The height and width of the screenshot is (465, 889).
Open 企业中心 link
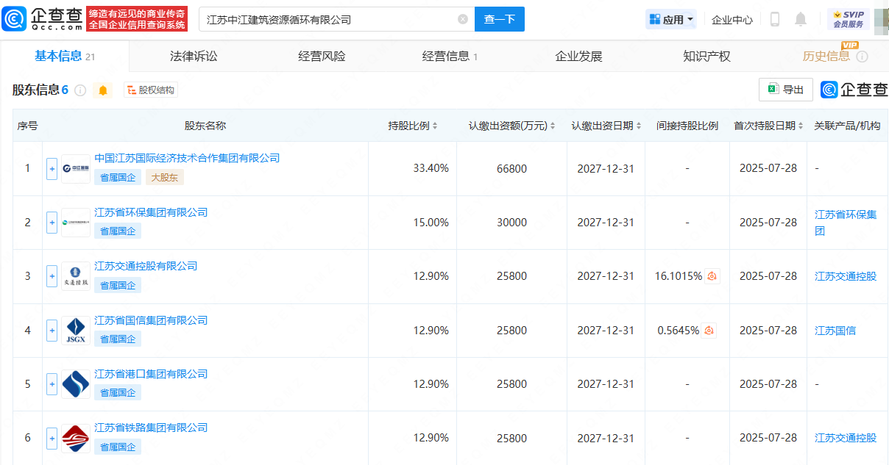tap(732, 20)
